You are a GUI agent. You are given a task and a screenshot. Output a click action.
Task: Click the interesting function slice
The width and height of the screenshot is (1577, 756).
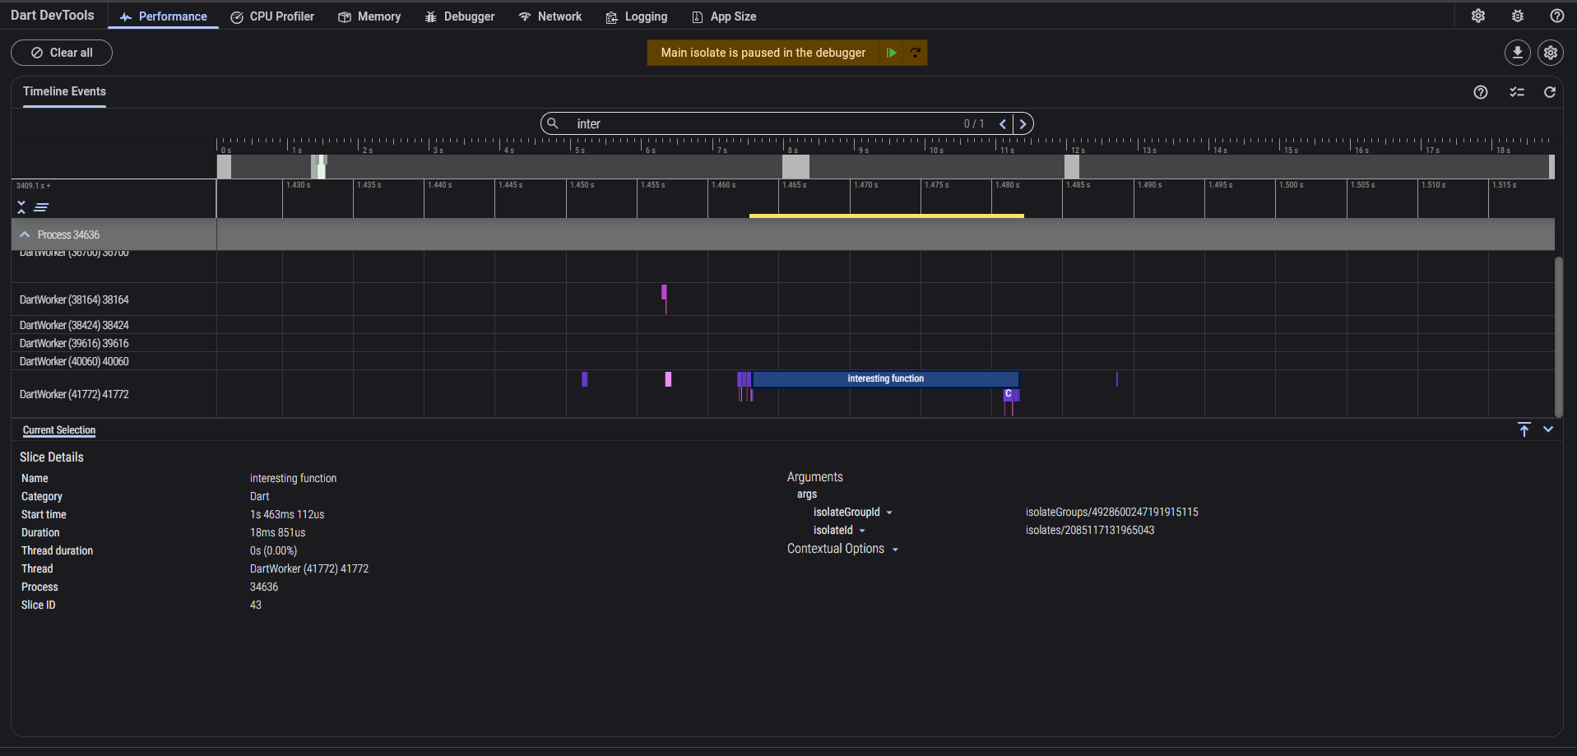pyautogui.click(x=886, y=378)
